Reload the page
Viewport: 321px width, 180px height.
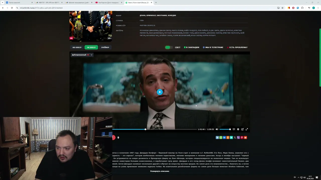coord(12,8)
